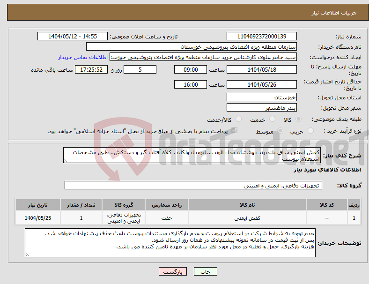
Task: Click the buyer organization name field
Action: [192, 46]
